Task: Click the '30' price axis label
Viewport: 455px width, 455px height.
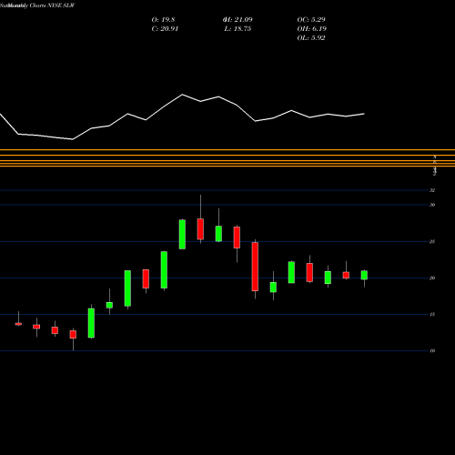Action: coord(432,205)
